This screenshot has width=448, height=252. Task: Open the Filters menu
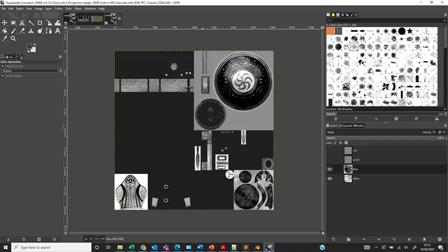pos(77,8)
